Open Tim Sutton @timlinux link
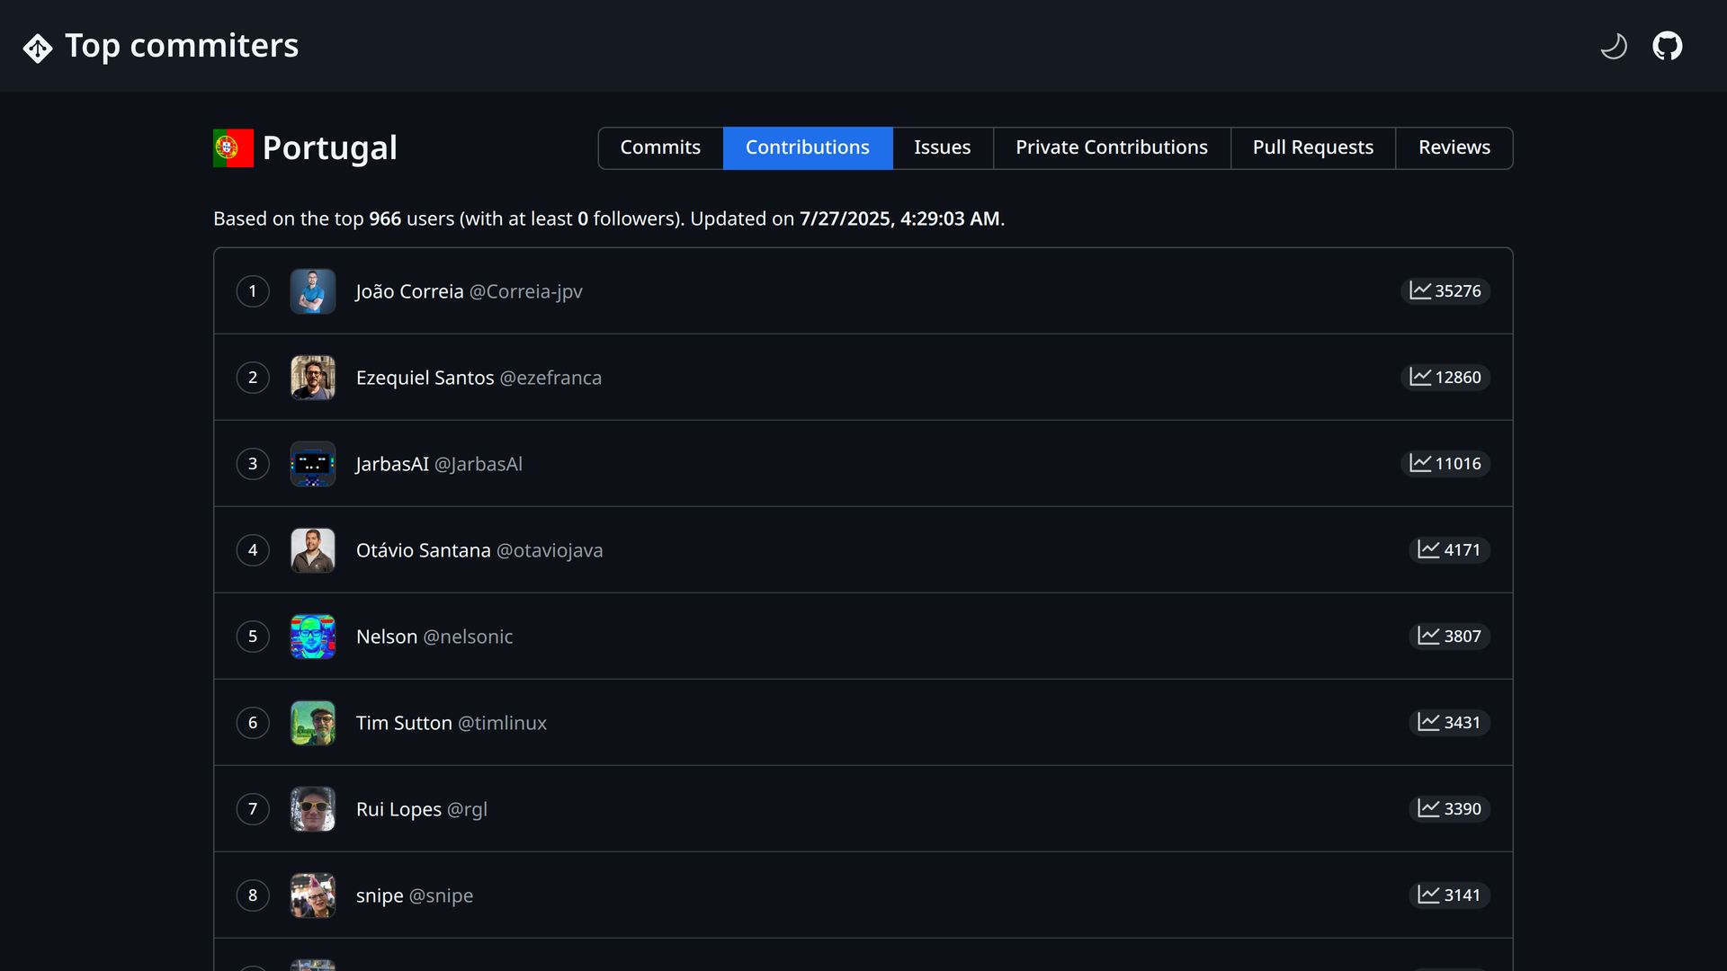Image resolution: width=1727 pixels, height=971 pixels. 451,723
